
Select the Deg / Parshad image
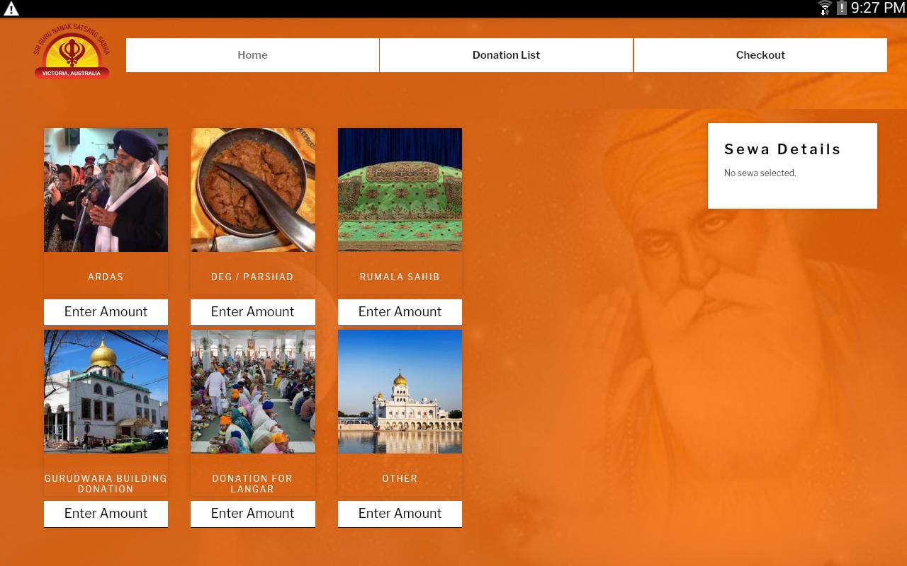253,190
